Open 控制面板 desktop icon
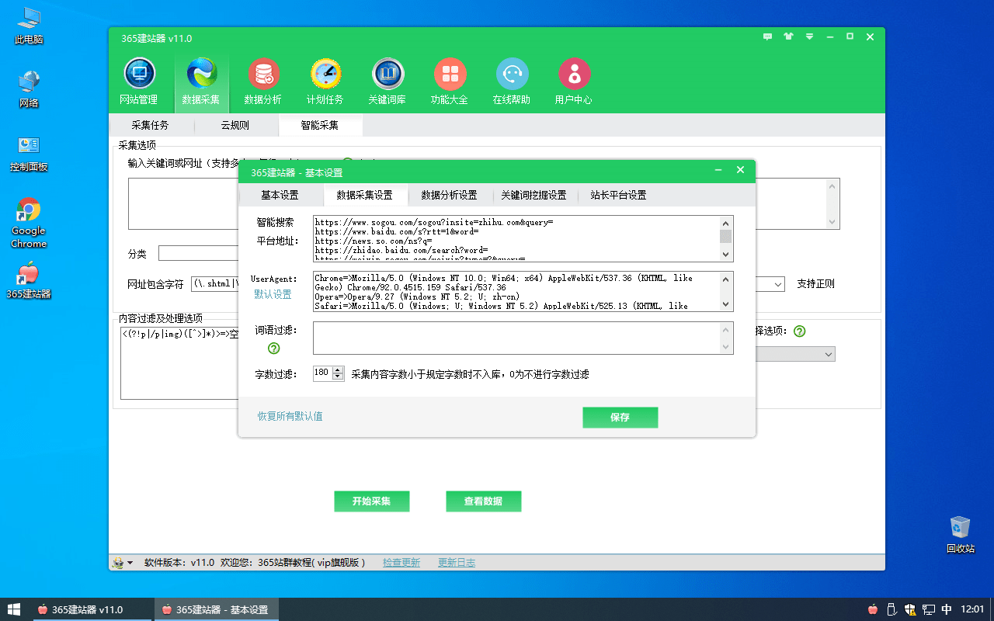994x621 pixels. pyautogui.click(x=29, y=153)
